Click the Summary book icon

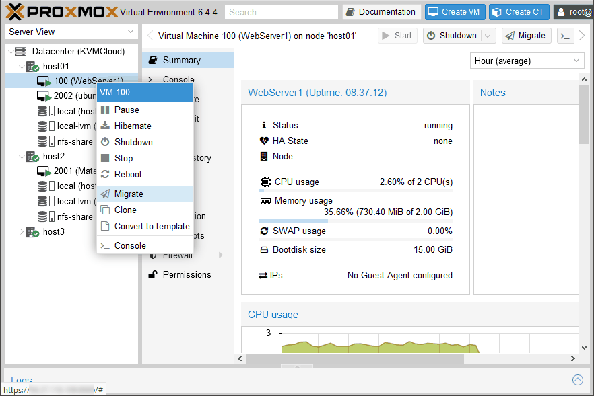point(153,60)
